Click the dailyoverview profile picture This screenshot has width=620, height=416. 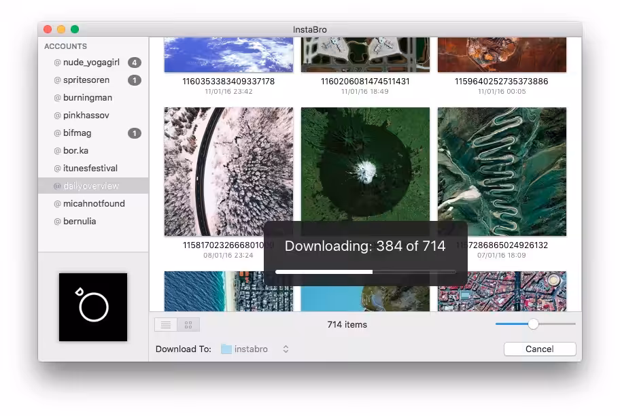coord(93,307)
